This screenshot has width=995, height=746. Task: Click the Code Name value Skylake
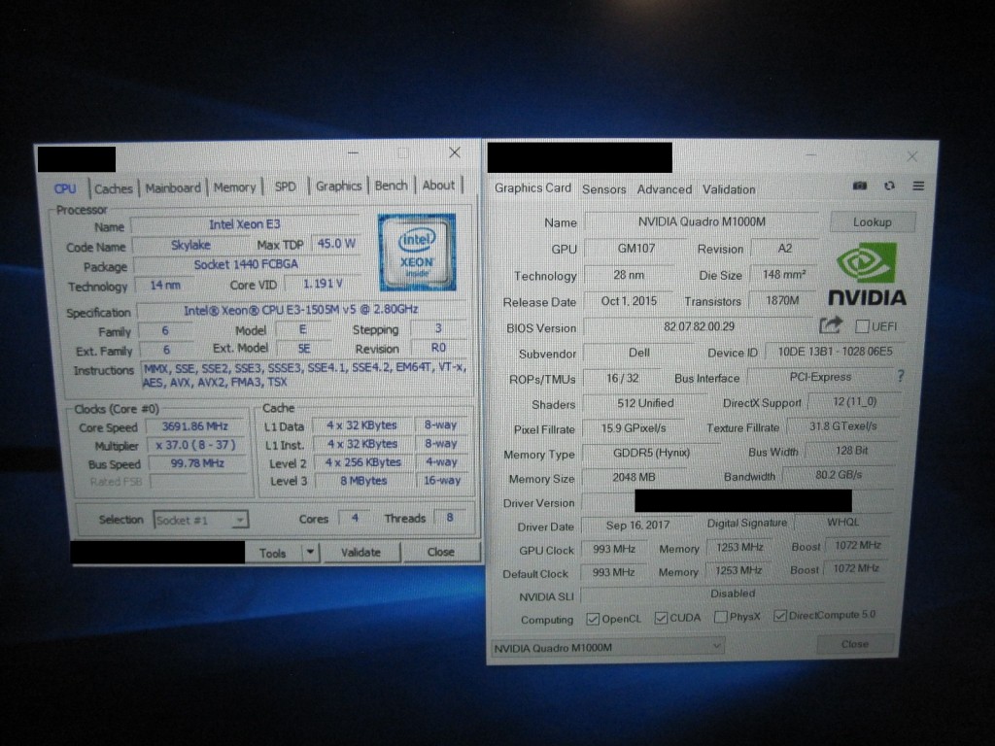[x=191, y=246]
